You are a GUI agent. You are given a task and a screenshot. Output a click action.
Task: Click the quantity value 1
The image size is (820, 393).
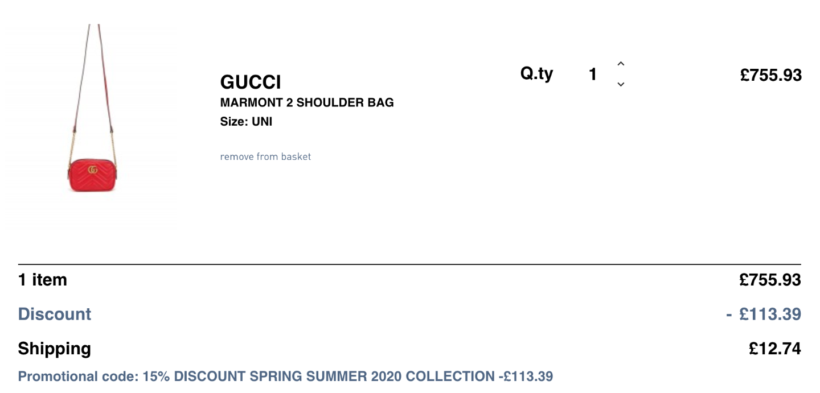[593, 74]
